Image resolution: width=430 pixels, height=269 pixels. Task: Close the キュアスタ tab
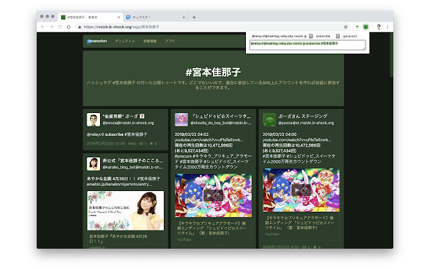tap(183, 17)
